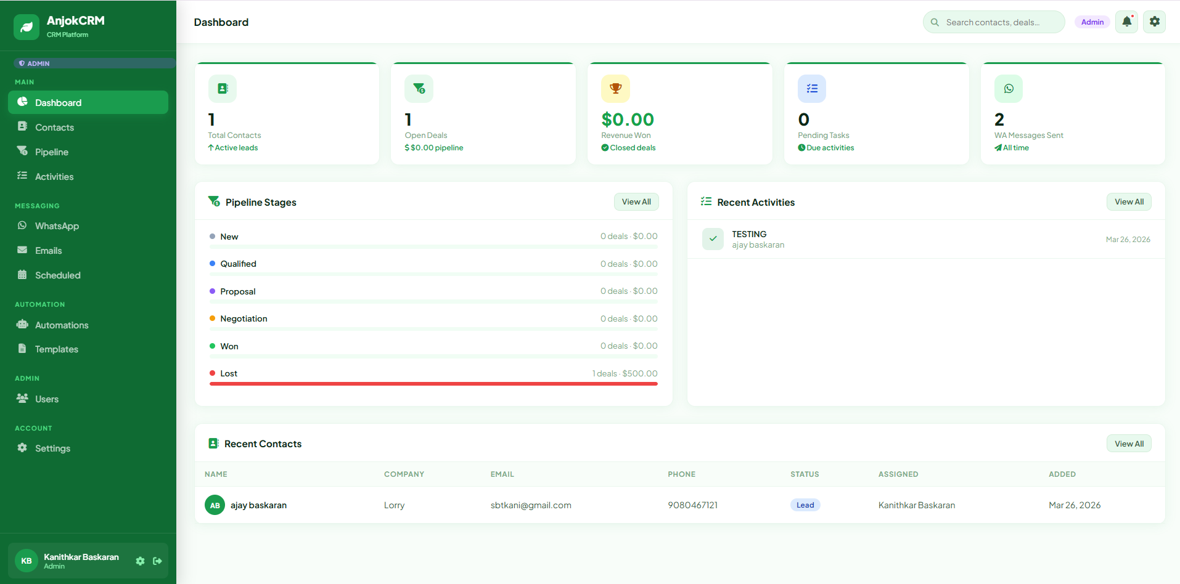
Task: Click the Lost stage red progress bar
Action: coord(433,384)
